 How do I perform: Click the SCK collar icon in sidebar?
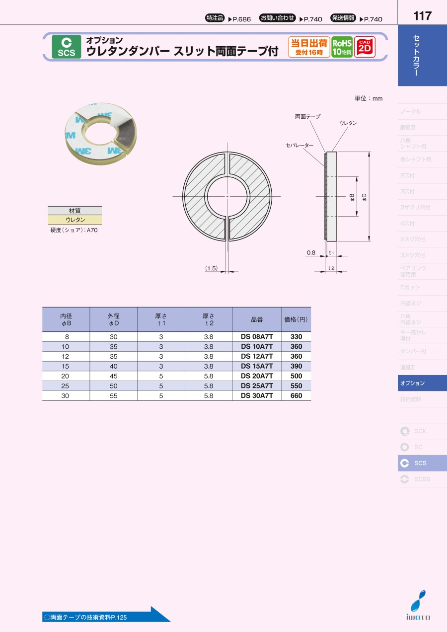tap(405, 431)
